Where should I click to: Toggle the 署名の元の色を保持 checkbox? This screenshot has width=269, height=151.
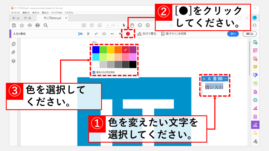coord(94,72)
